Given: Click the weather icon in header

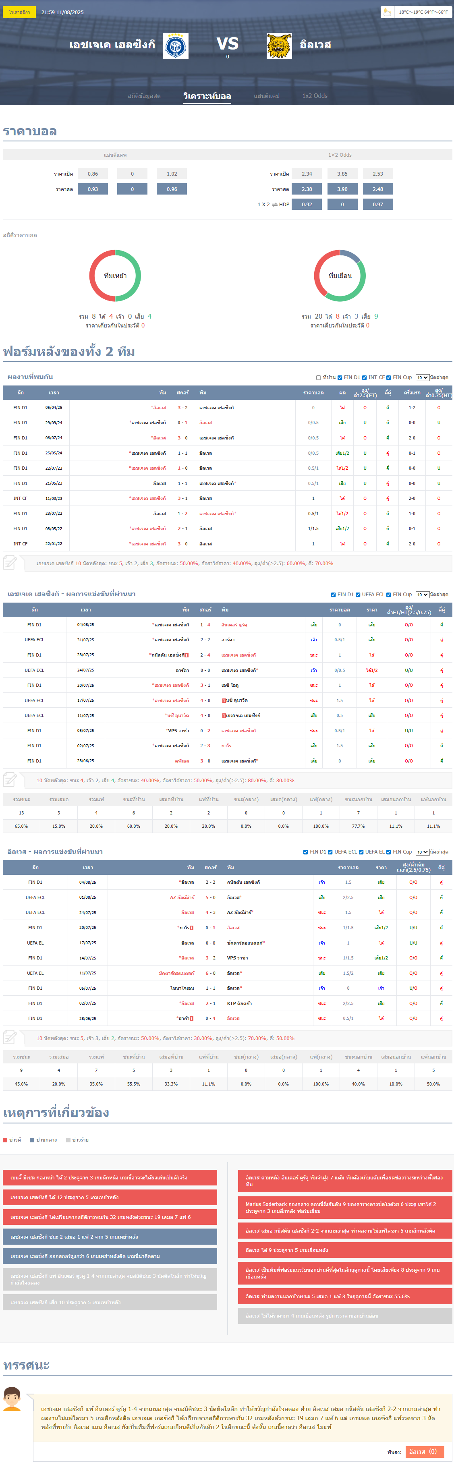Looking at the screenshot, I should [387, 12].
